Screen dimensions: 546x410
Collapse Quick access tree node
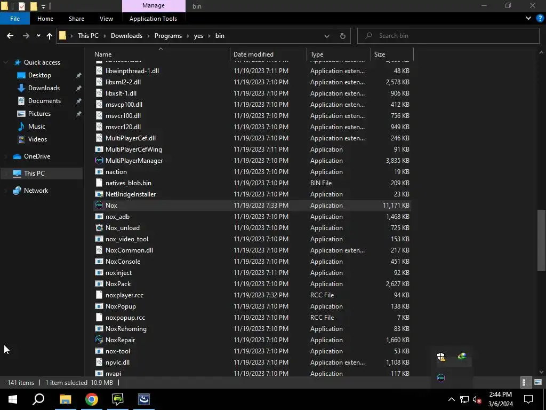[x=5, y=62]
